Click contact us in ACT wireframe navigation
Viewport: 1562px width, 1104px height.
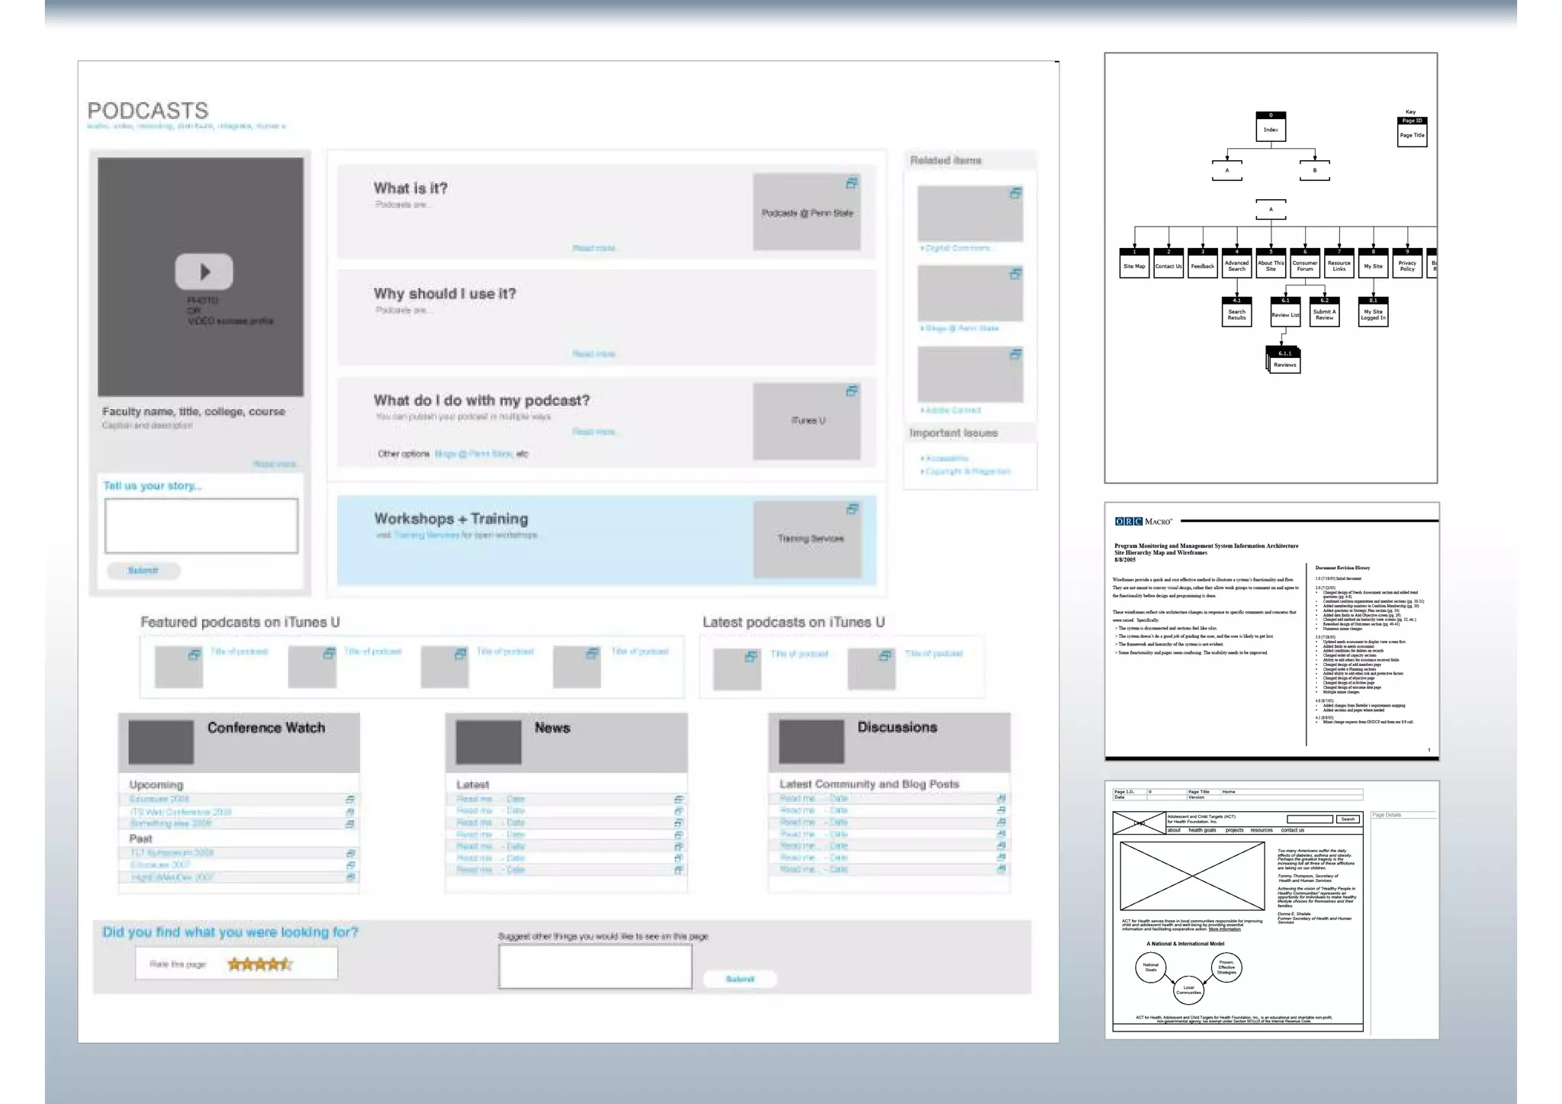click(1292, 830)
